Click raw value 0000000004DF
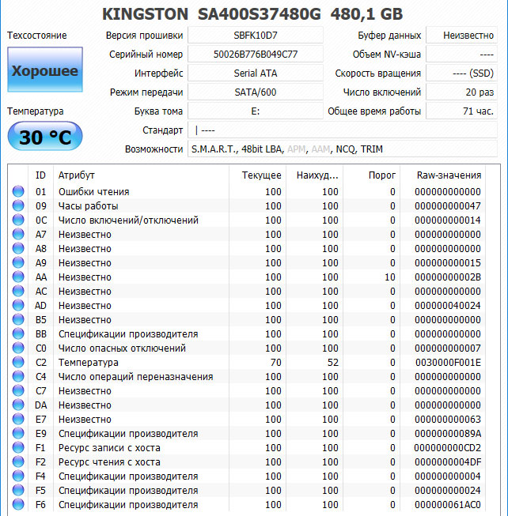 pos(448,462)
